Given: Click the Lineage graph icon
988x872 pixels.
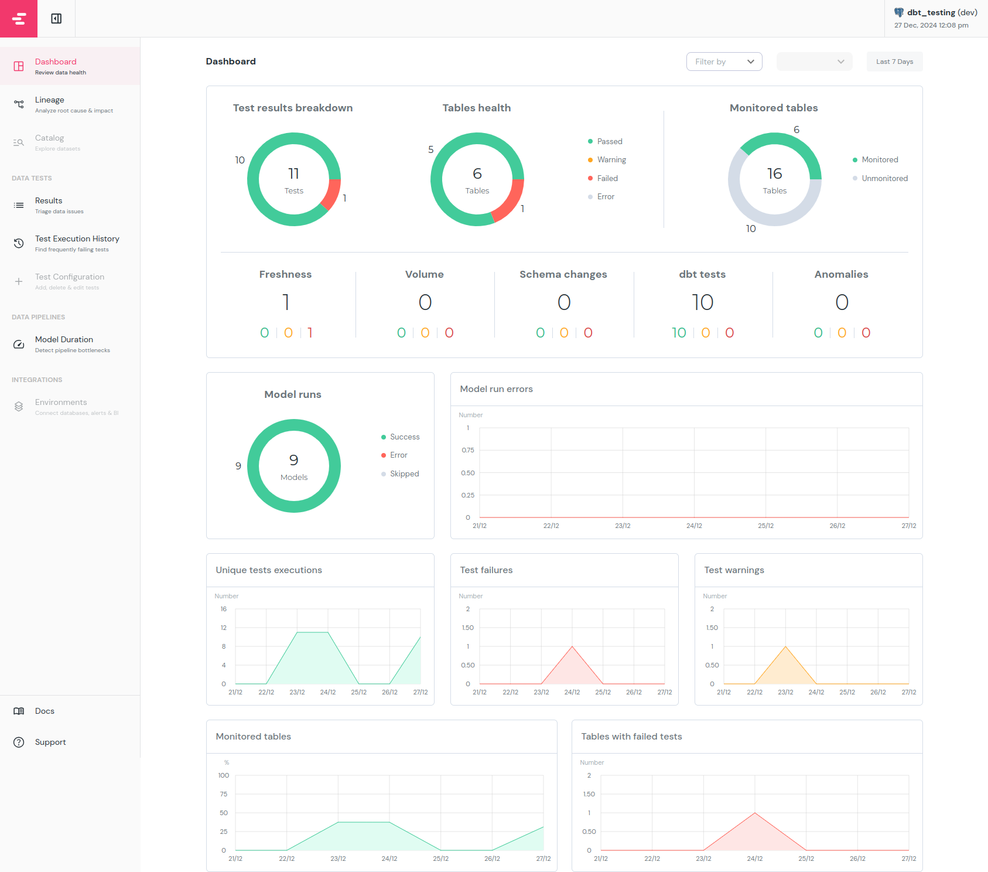Looking at the screenshot, I should tap(19, 104).
